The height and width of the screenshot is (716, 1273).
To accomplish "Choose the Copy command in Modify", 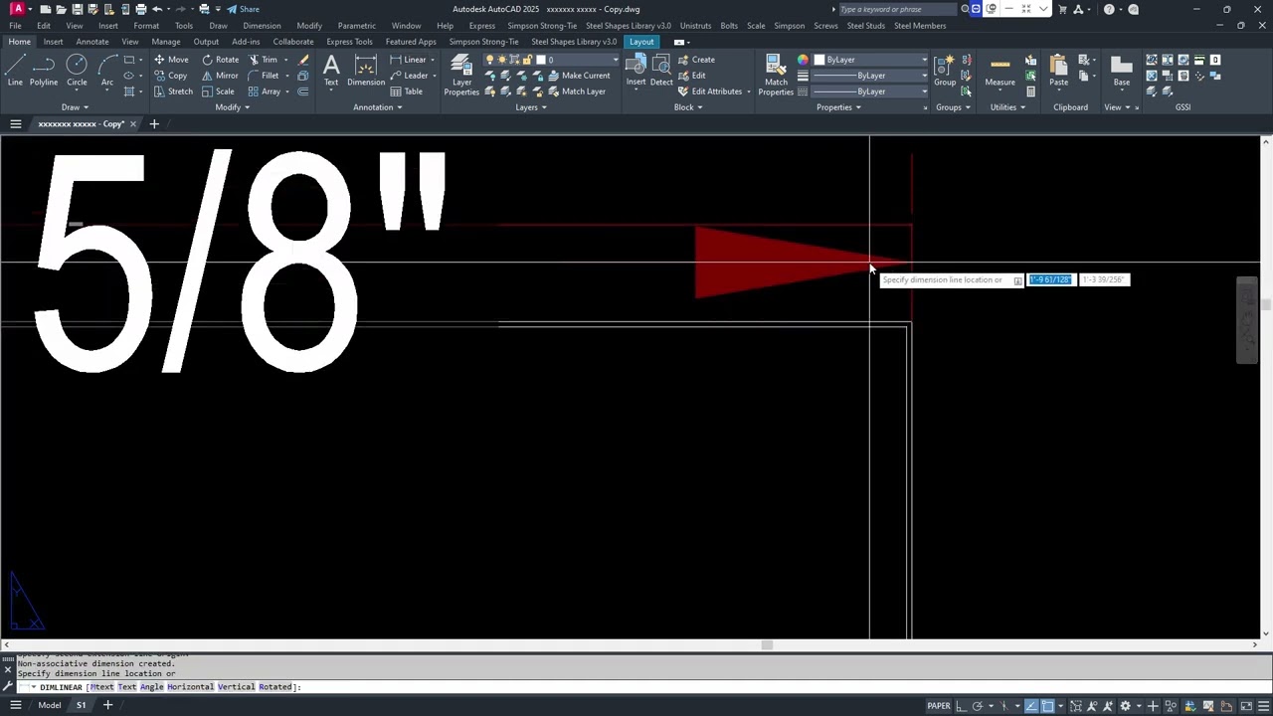I will (171, 76).
